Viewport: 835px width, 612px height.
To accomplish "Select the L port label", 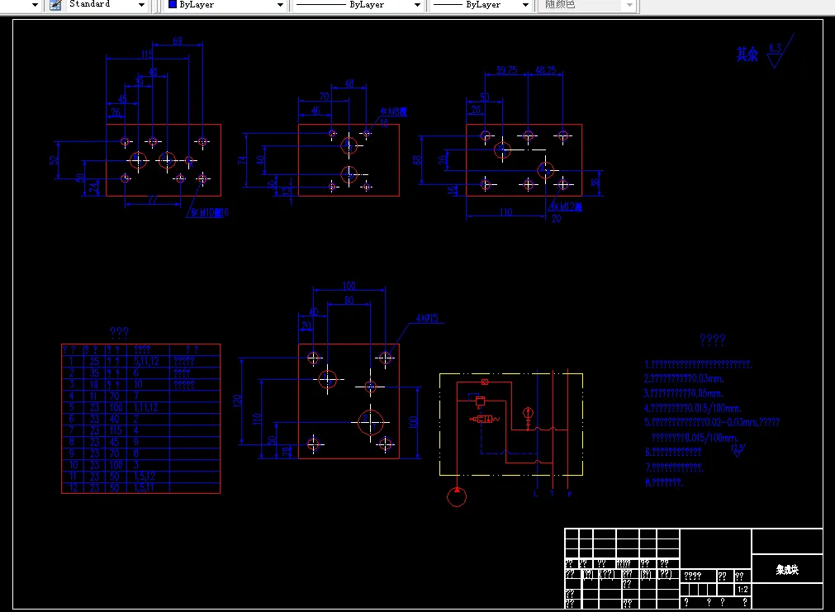I will click(536, 494).
